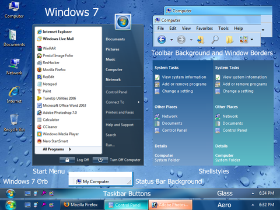Show hidden tray icons arrow on Aero taskbar

[x=253, y=205]
